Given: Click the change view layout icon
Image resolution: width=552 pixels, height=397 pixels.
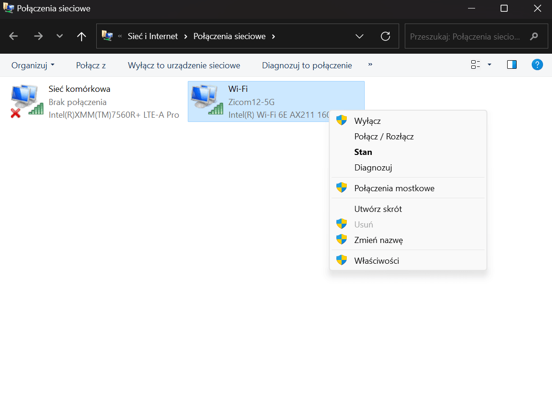Looking at the screenshot, I should [x=476, y=65].
